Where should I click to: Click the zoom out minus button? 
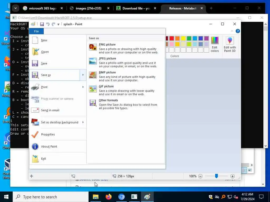tap(200, 176)
